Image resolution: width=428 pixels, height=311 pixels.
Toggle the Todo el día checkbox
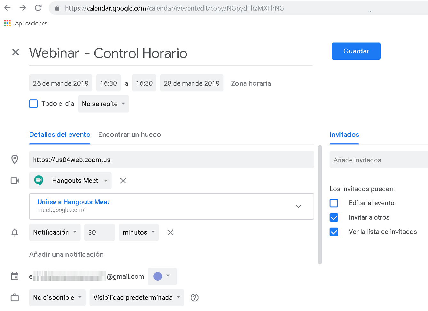[34, 104]
